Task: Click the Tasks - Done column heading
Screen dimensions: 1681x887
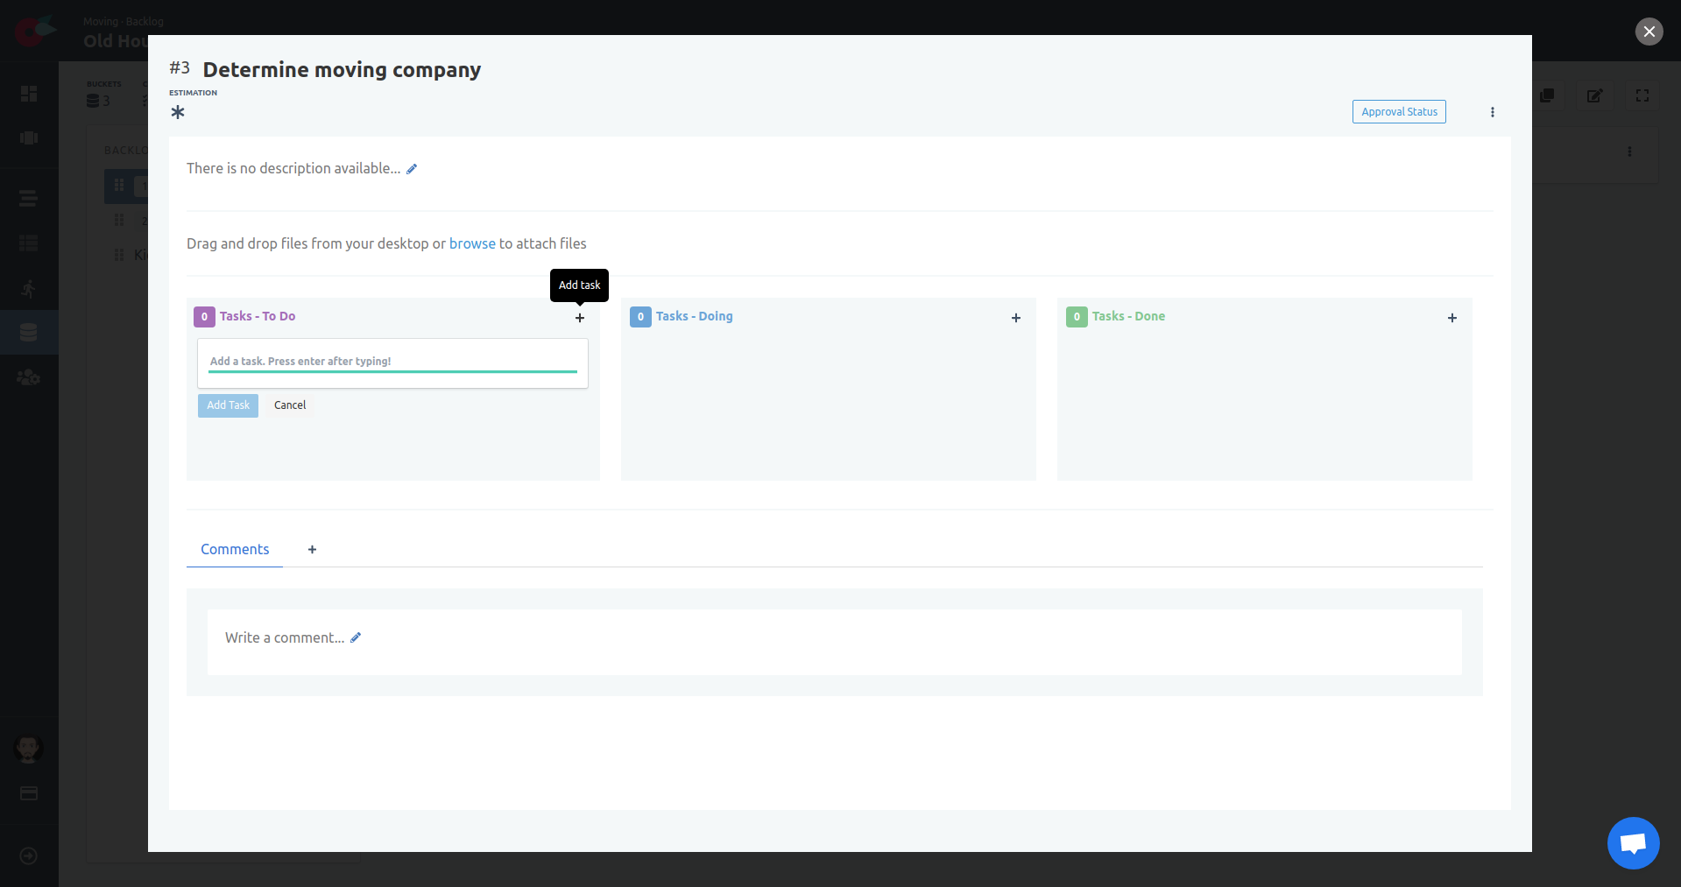Action: [1128, 316]
